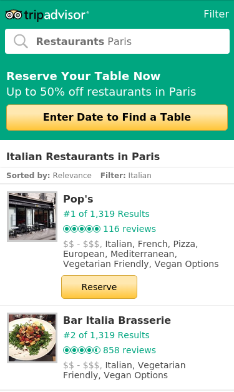234x392 pixels.
Task: Open Pop's 116 reviews link
Action: click(x=129, y=229)
